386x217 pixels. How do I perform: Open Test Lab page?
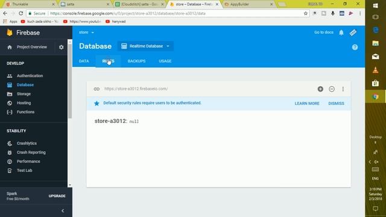click(24, 170)
